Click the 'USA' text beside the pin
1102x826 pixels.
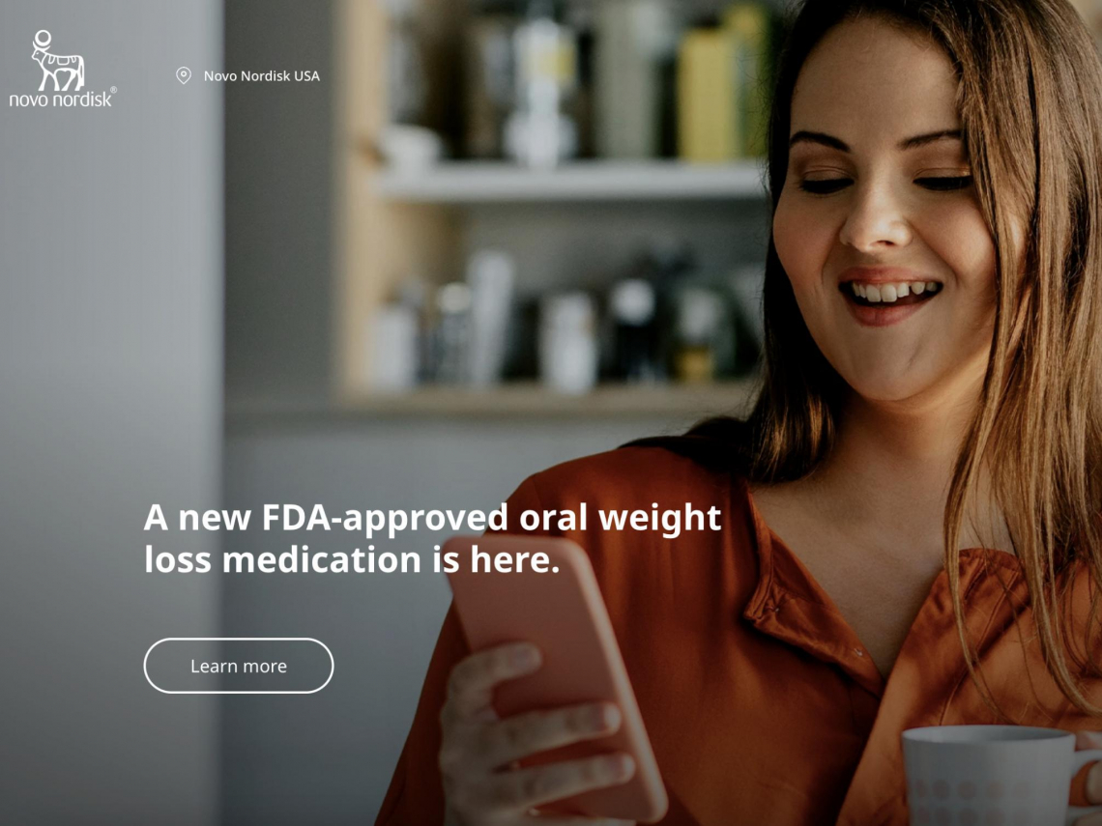tap(306, 76)
